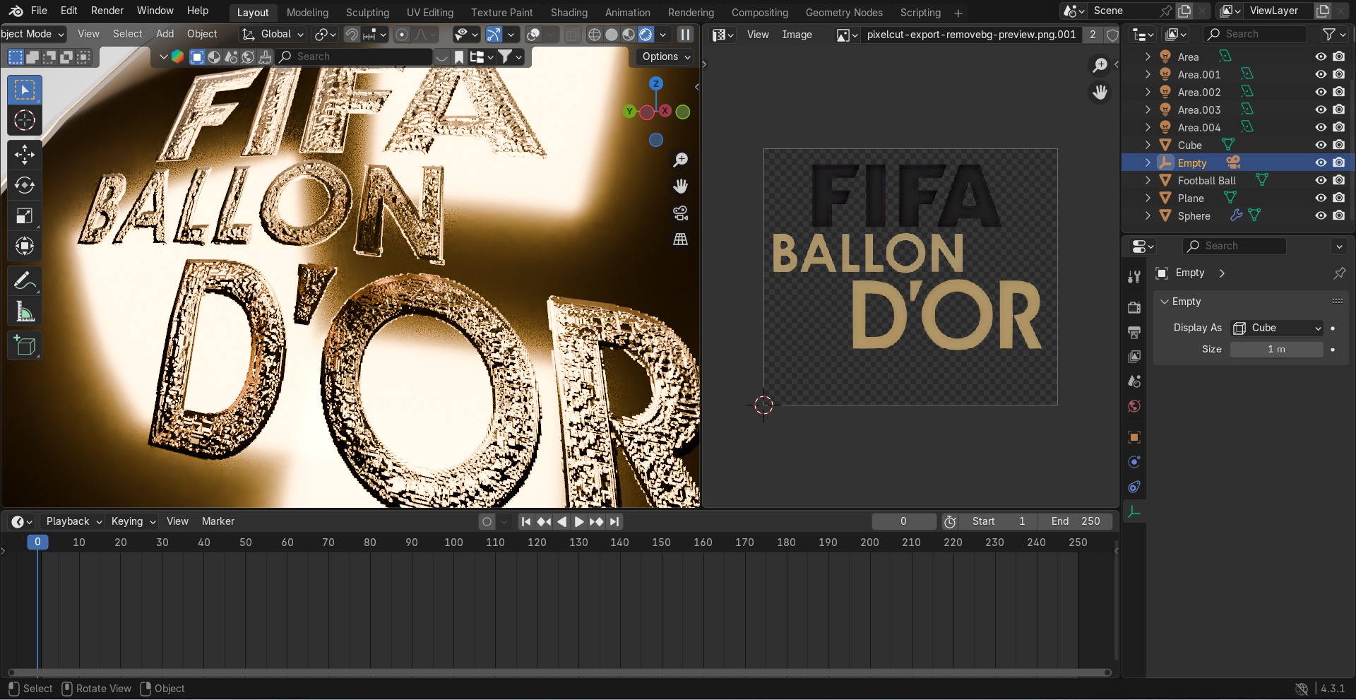Open the Scene properties tab
This screenshot has height=700, width=1356.
[1134, 381]
